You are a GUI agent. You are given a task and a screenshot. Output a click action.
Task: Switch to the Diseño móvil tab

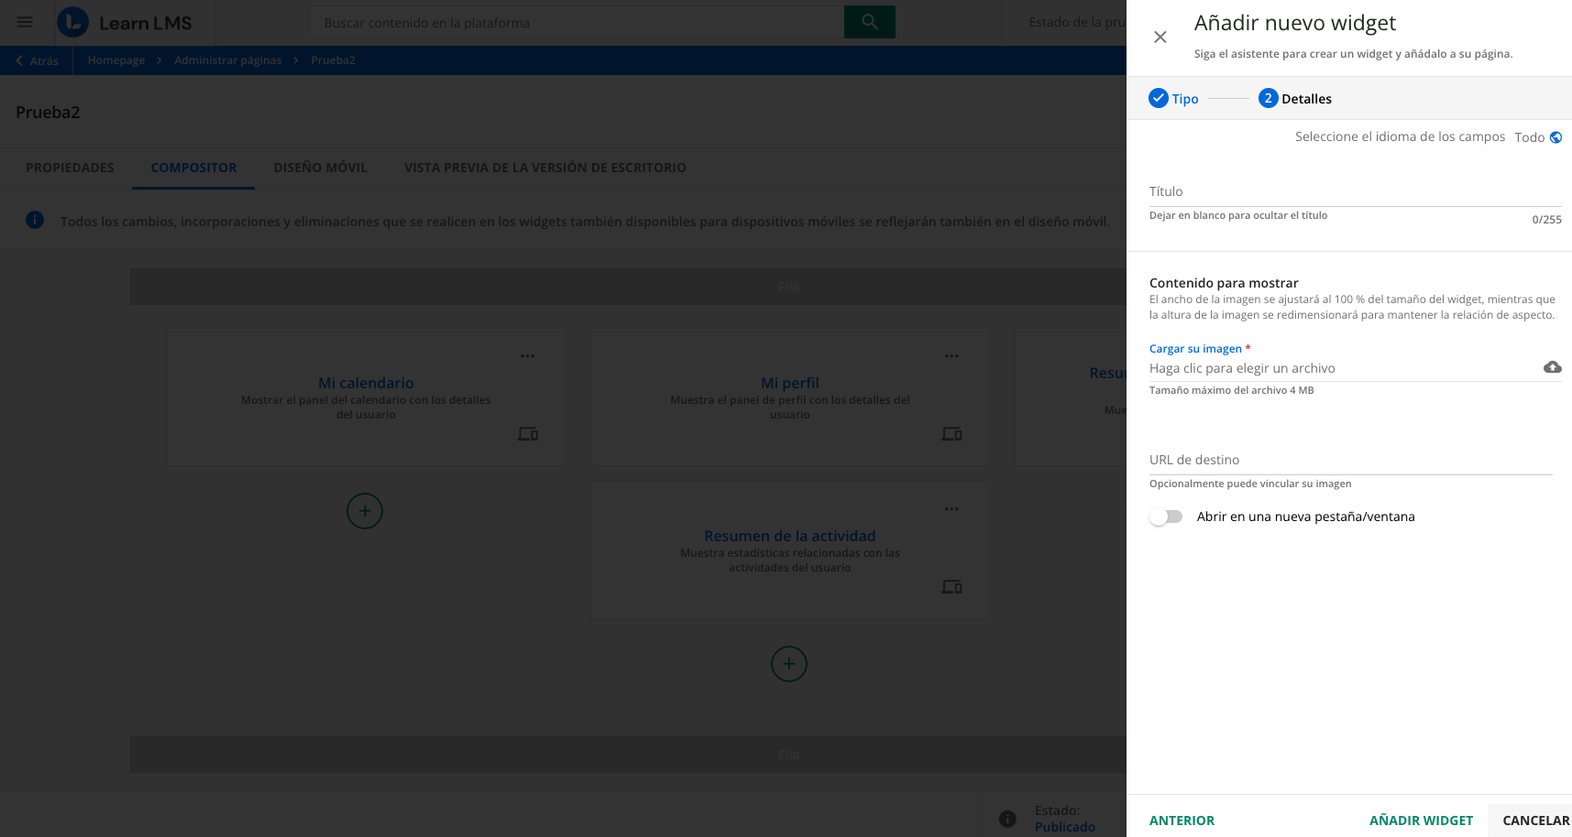320,168
